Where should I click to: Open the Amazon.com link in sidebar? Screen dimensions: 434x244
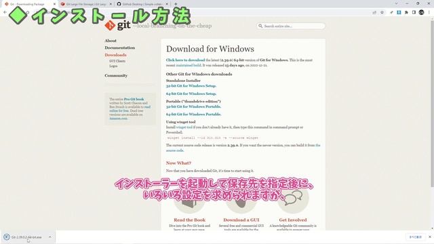(x=119, y=118)
